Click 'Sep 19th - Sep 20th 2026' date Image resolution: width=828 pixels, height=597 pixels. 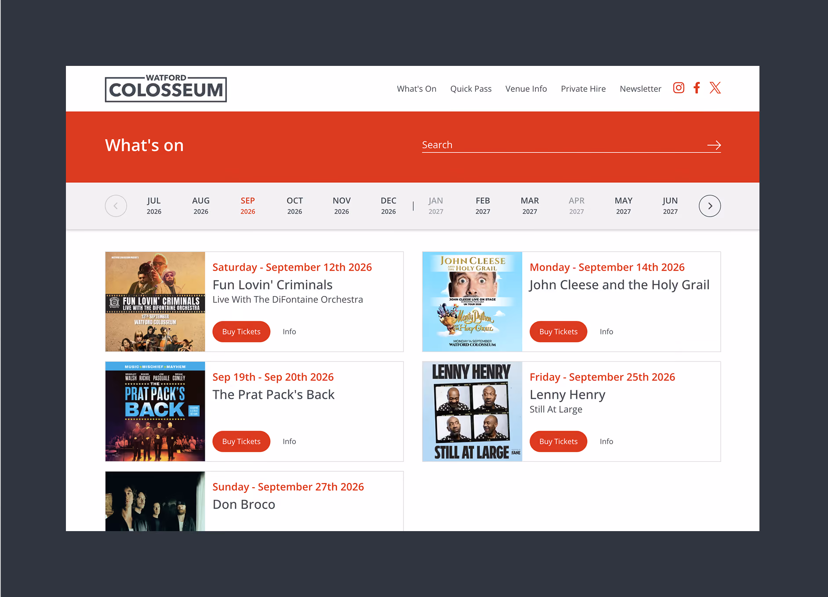click(273, 377)
